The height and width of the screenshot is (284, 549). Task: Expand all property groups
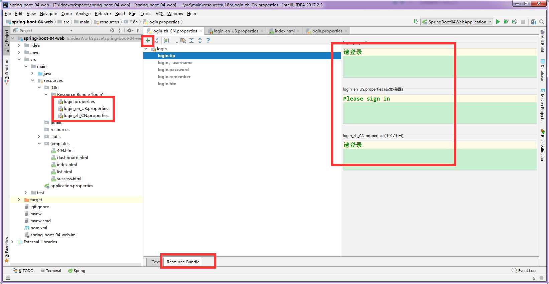[191, 40]
